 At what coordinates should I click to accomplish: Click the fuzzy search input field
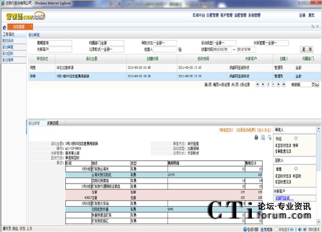[x=61, y=43]
